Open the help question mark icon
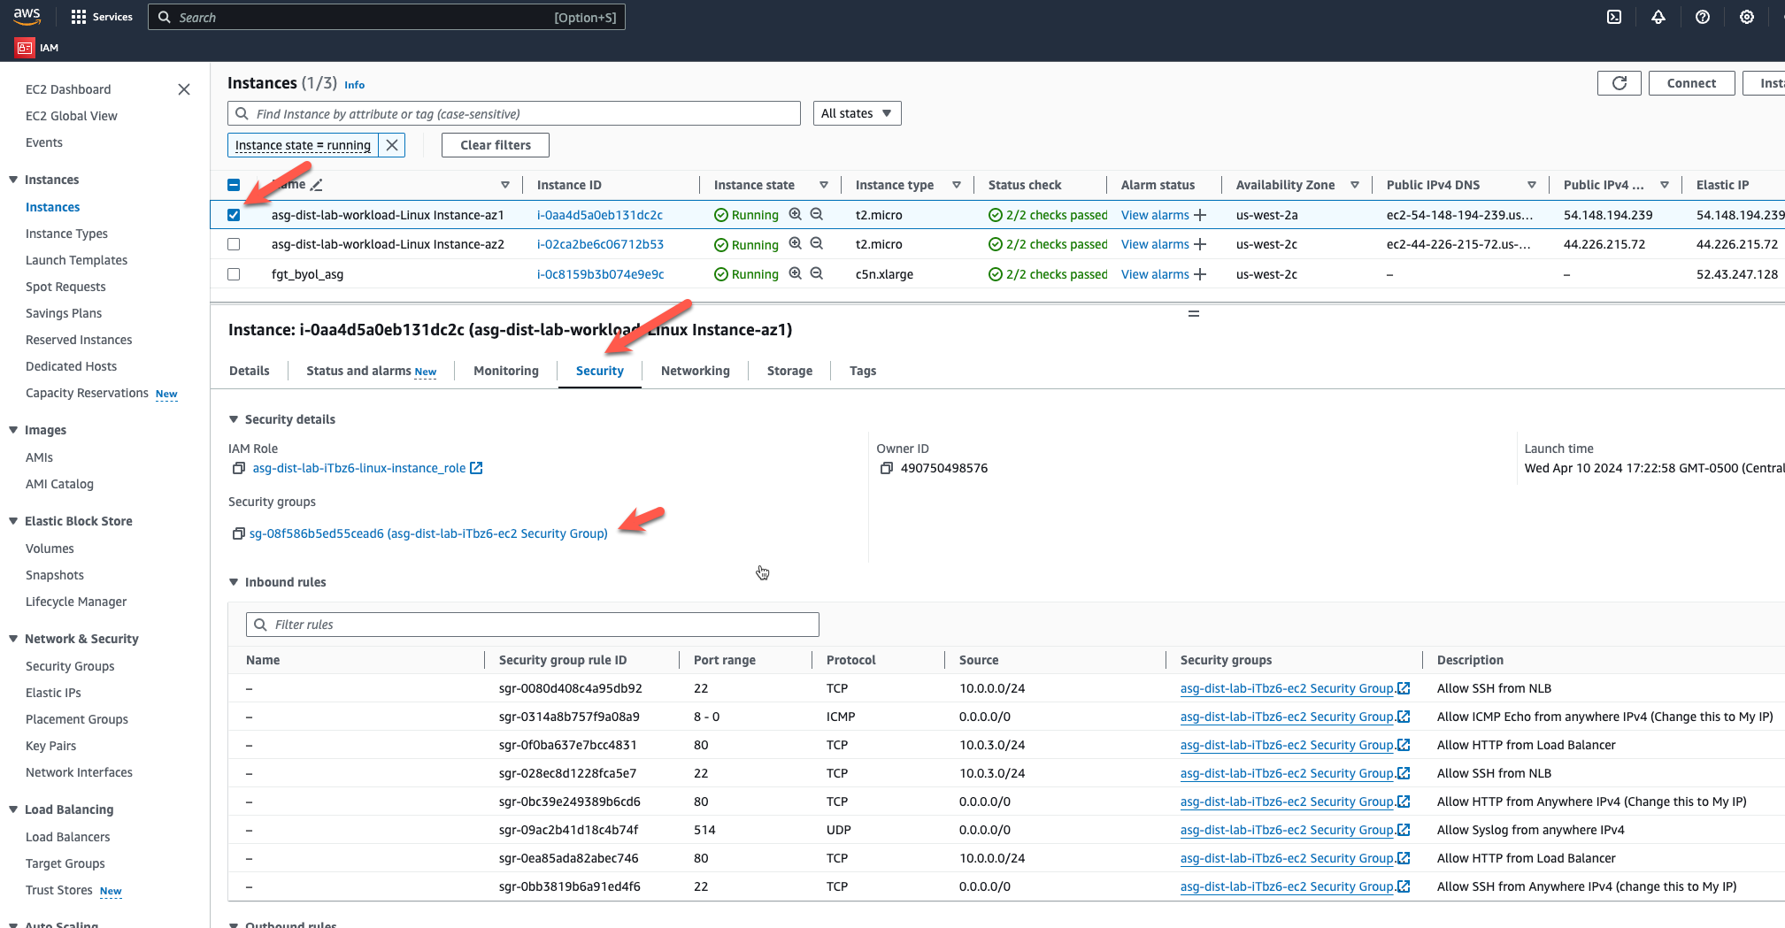The image size is (1785, 928). pos(1703,17)
